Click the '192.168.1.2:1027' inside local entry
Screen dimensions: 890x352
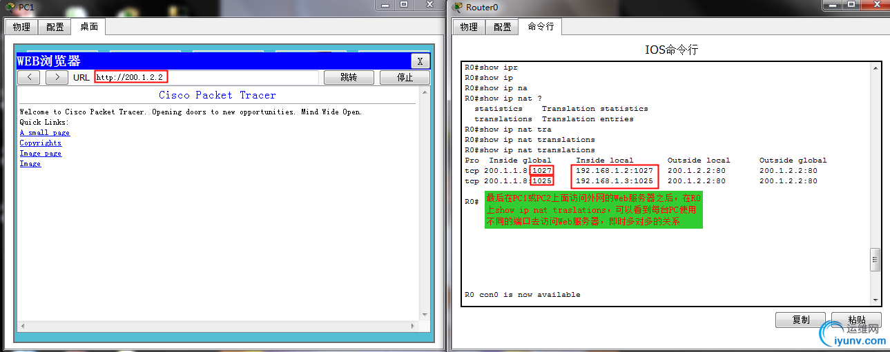[615, 170]
